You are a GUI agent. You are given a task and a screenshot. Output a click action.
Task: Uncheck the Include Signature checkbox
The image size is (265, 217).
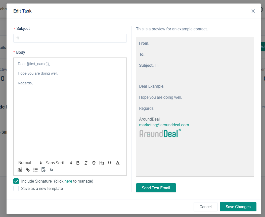tap(16, 181)
